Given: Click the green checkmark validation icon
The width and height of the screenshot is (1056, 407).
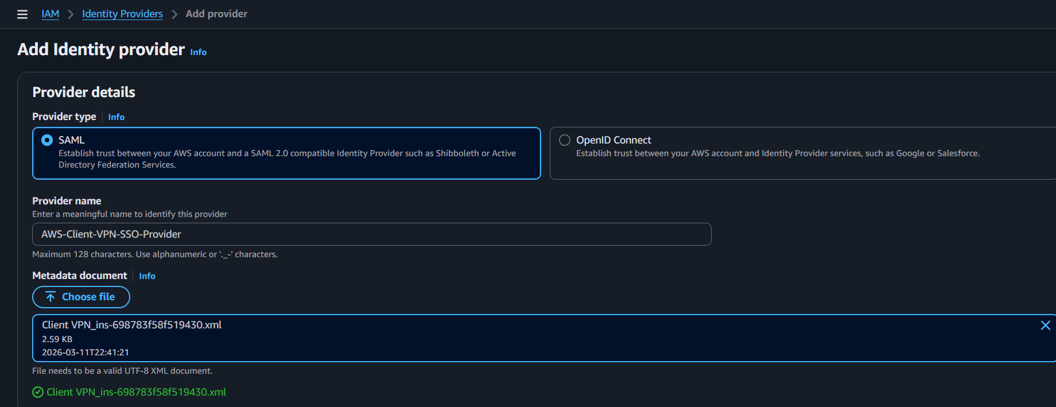Looking at the screenshot, I should (x=38, y=392).
